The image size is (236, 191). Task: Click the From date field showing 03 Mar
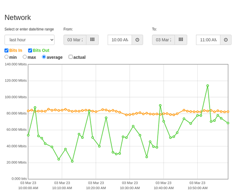tap(75, 40)
